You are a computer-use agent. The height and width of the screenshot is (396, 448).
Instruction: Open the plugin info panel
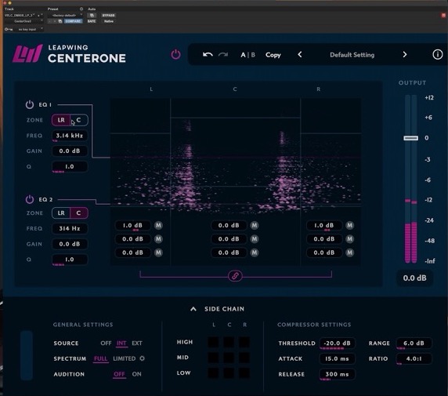438,54
